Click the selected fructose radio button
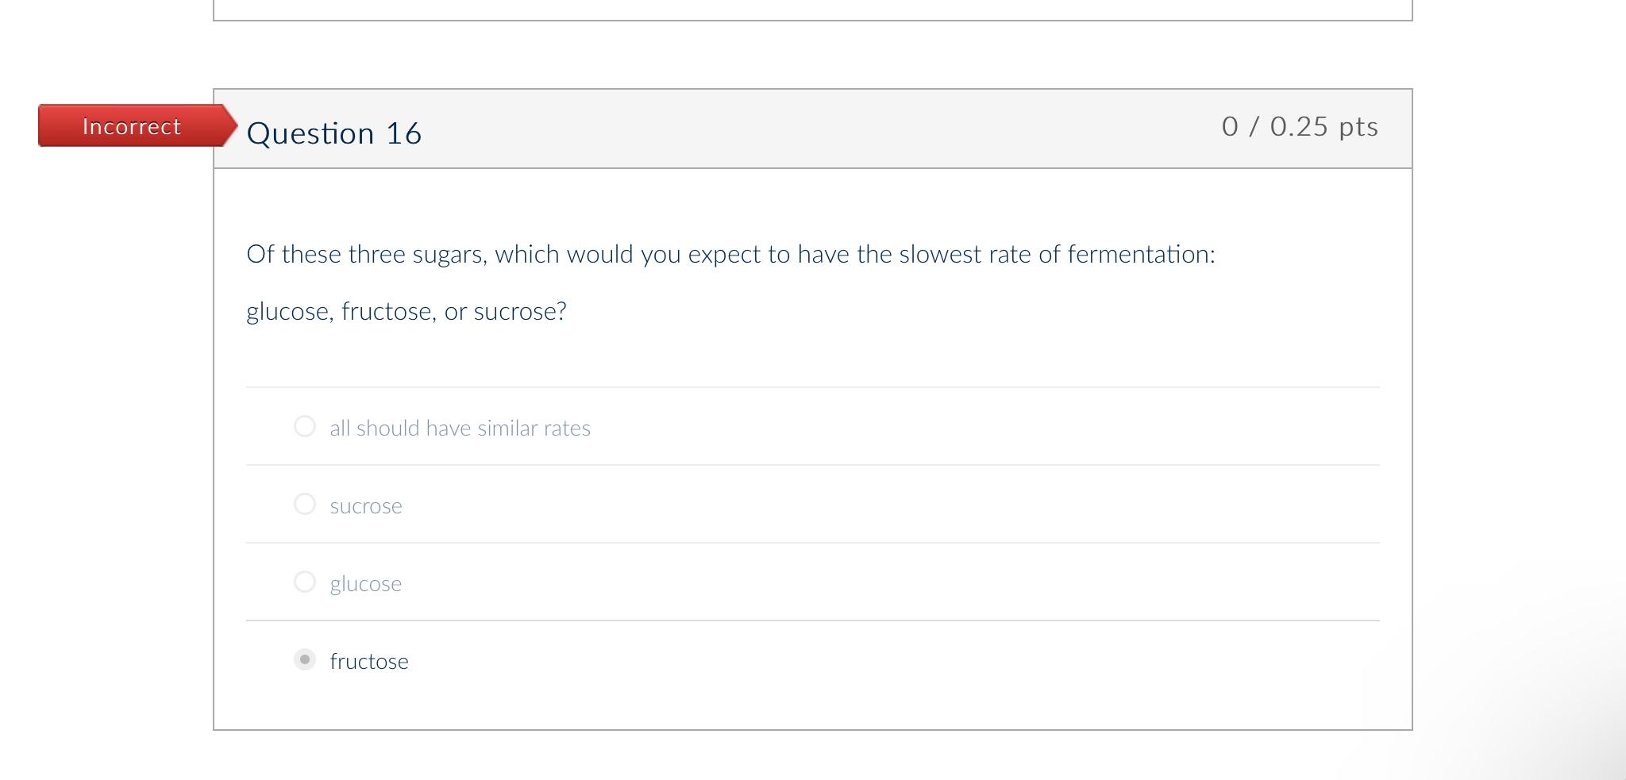 [305, 659]
